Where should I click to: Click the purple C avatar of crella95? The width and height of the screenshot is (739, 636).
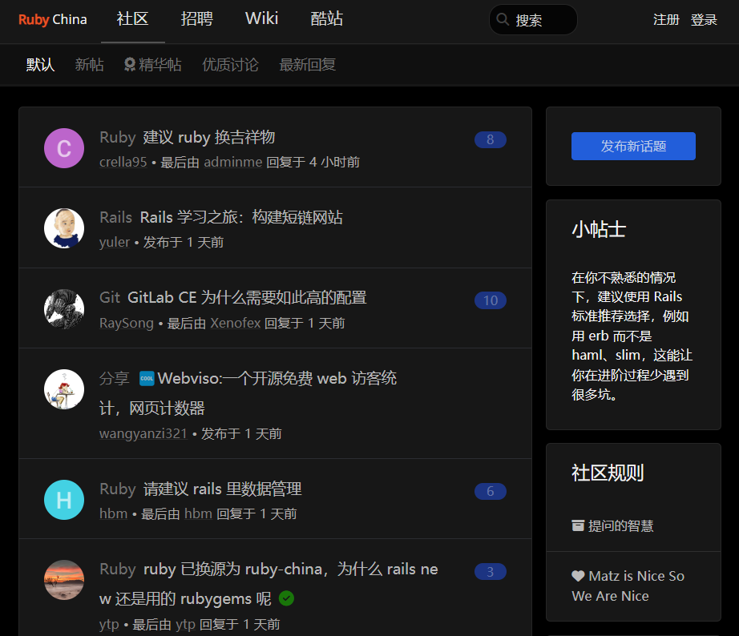point(64,148)
